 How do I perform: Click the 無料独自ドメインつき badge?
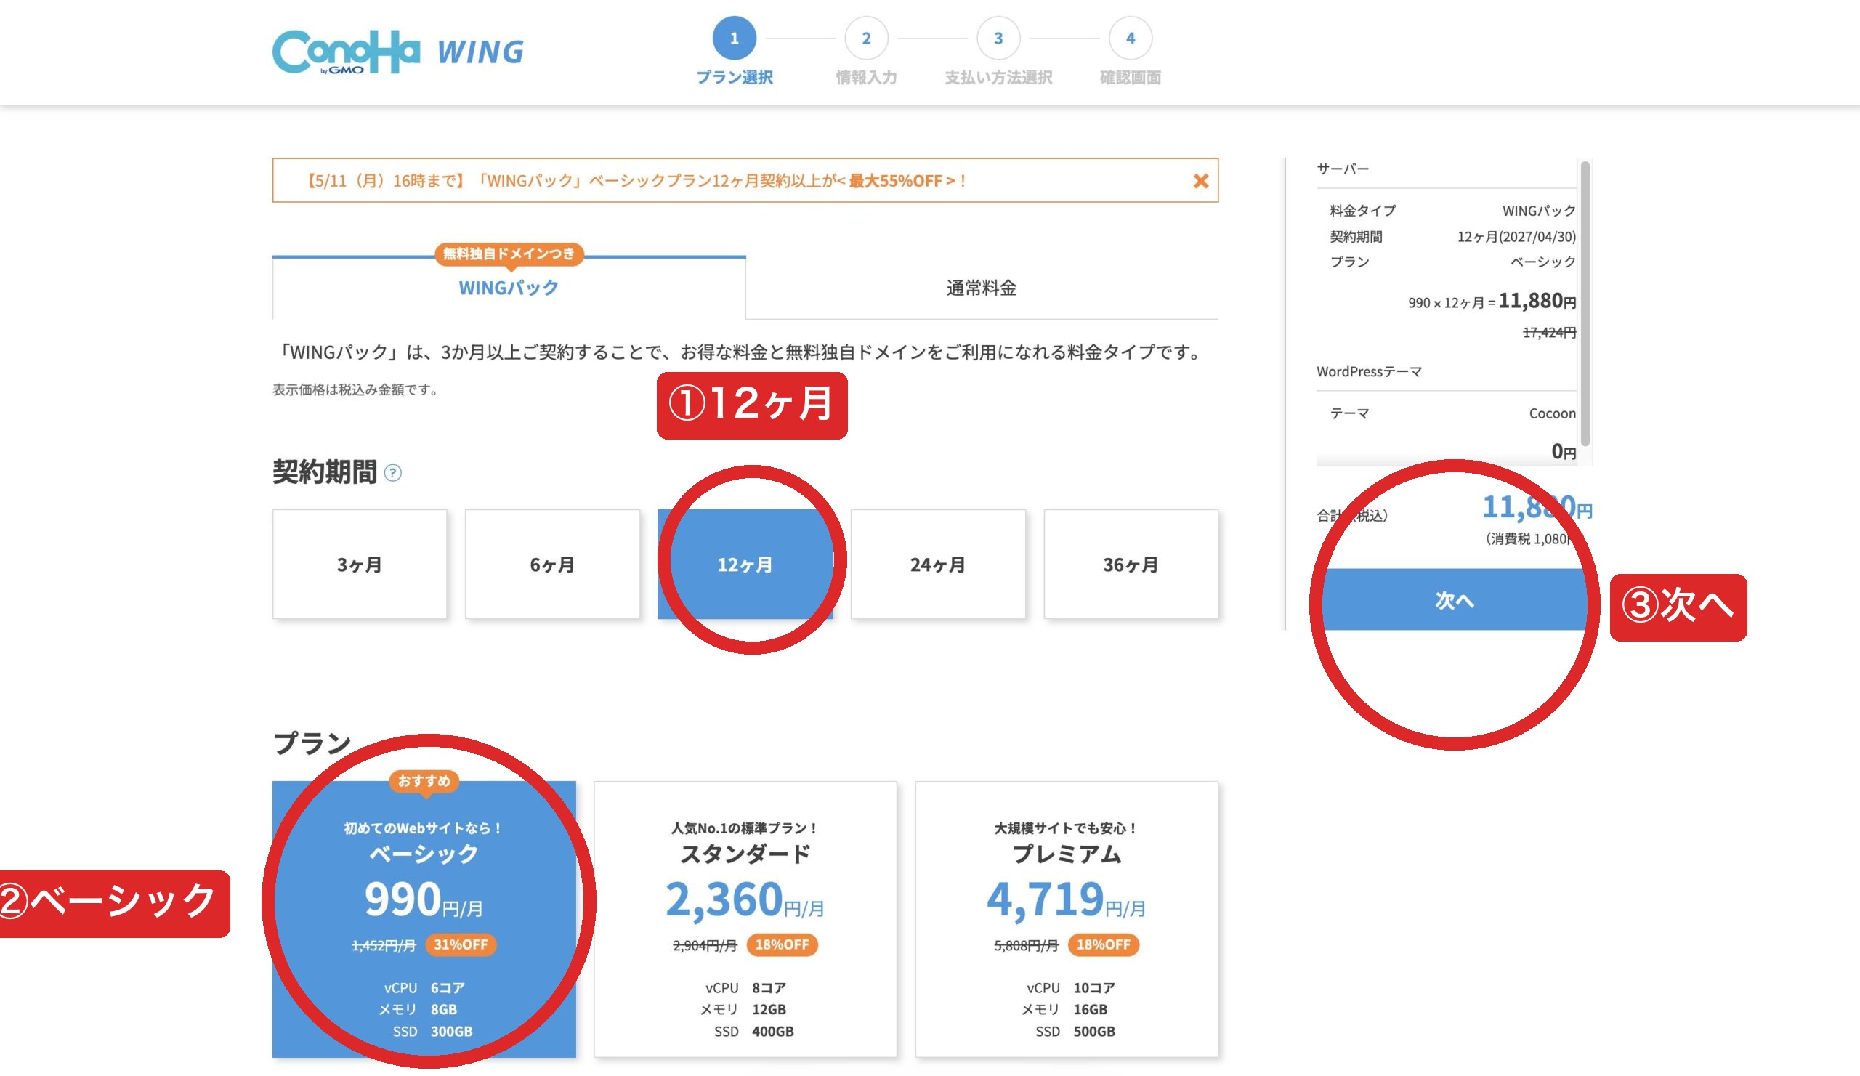509,254
